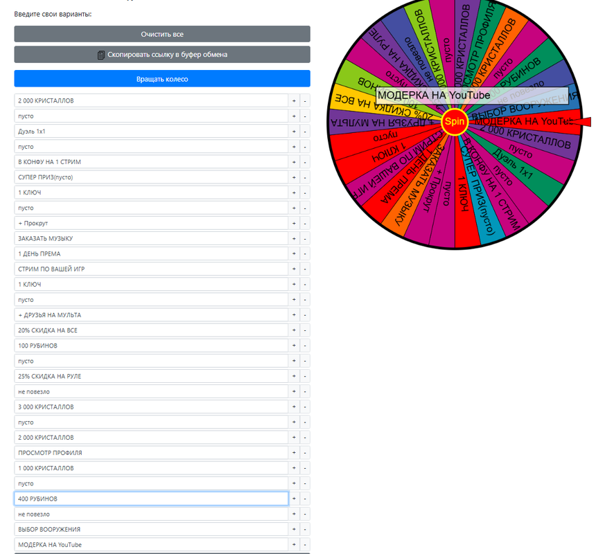
Task: Delete the СУПЕР ПРИЗ(пусто) row
Action: pos(305,177)
